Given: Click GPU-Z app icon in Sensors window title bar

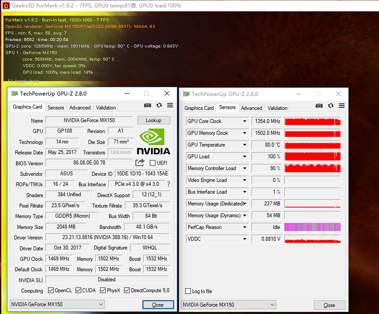Looking at the screenshot, I should [x=186, y=94].
